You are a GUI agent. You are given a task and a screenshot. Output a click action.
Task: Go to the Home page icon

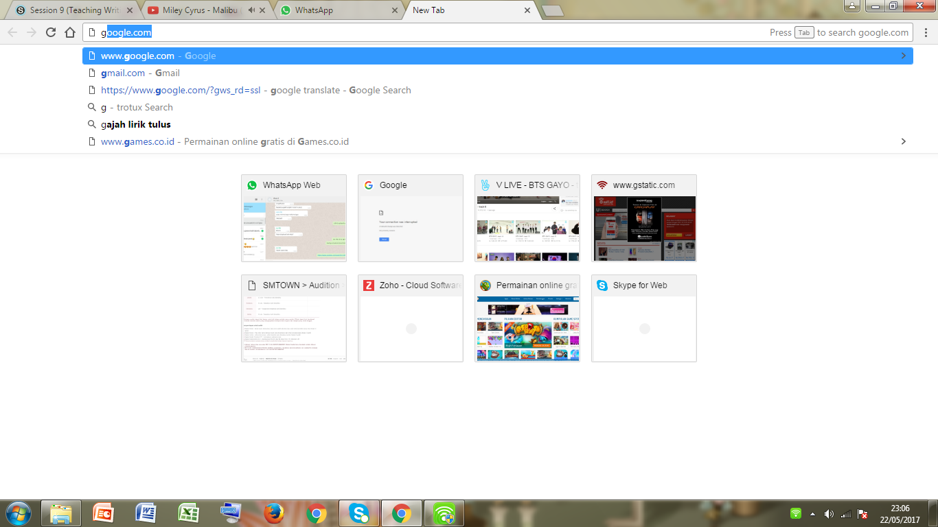[70, 32]
